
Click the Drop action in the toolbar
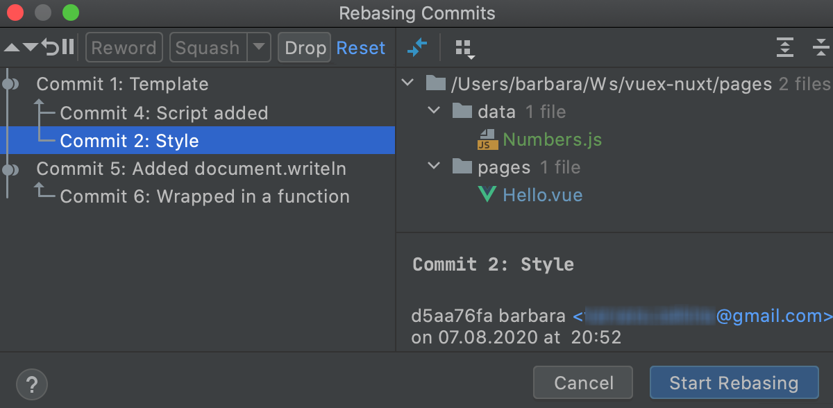tap(304, 47)
